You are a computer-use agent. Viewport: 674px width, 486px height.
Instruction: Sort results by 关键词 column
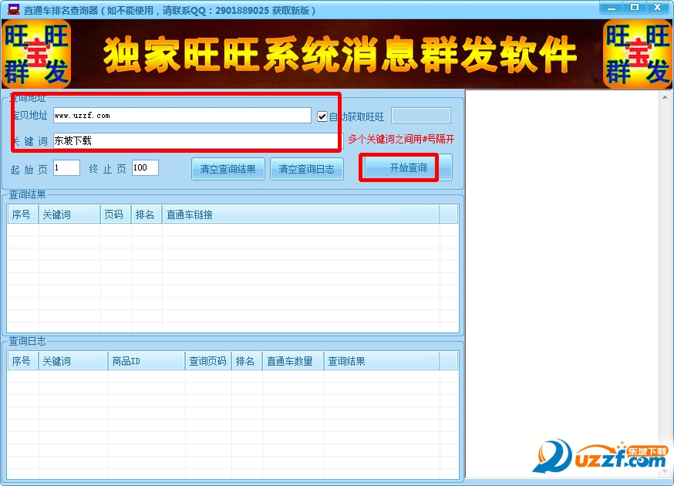coord(69,214)
